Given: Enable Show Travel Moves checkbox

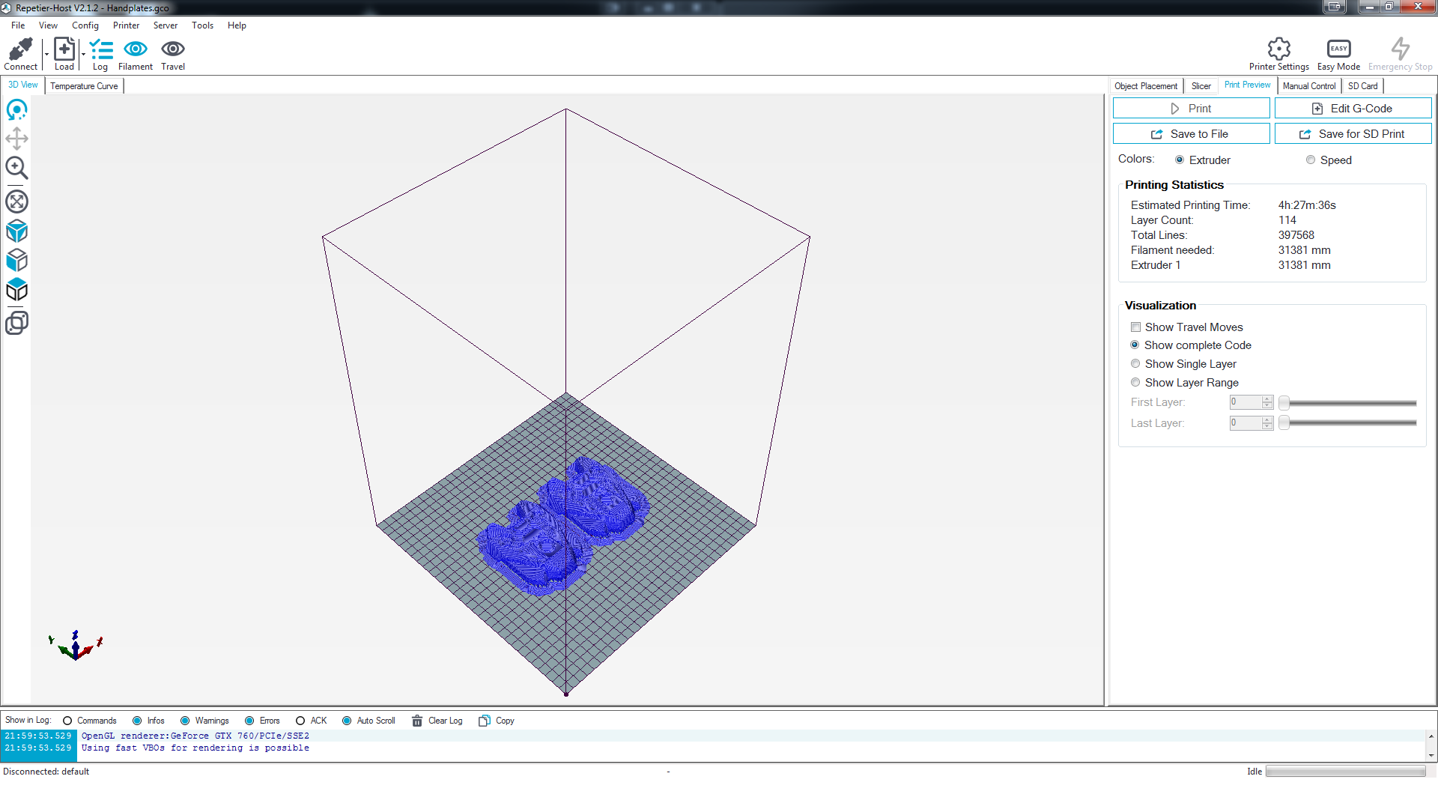Looking at the screenshot, I should (x=1135, y=327).
